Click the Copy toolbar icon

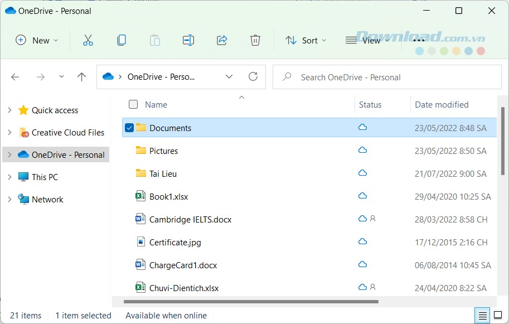point(122,40)
